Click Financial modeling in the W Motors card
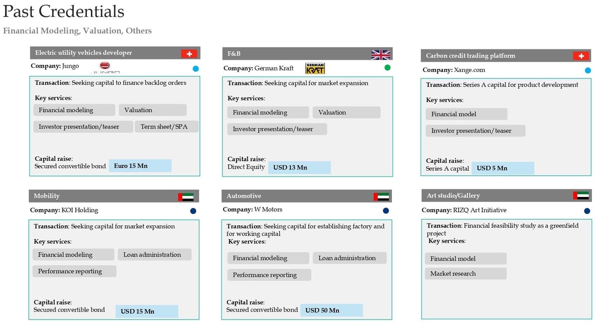This screenshot has width=608, height=325. [x=268, y=258]
